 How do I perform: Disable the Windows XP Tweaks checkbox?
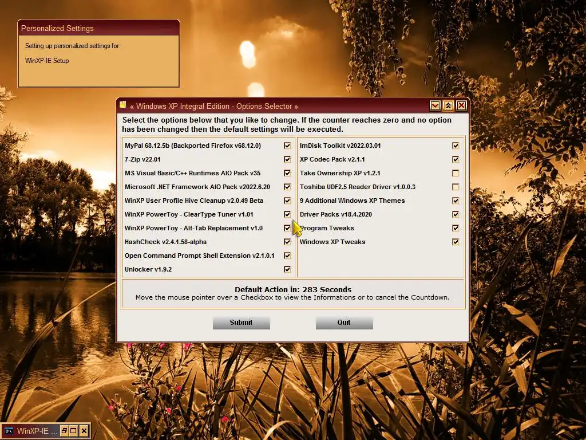coord(455,242)
